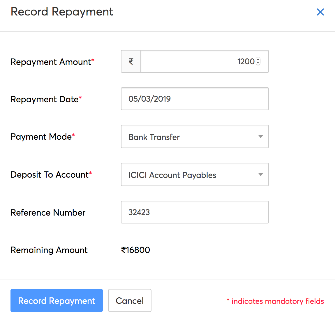Viewport: 335px width, 319px height.
Task: Open the Repayment Date field
Action: point(195,99)
